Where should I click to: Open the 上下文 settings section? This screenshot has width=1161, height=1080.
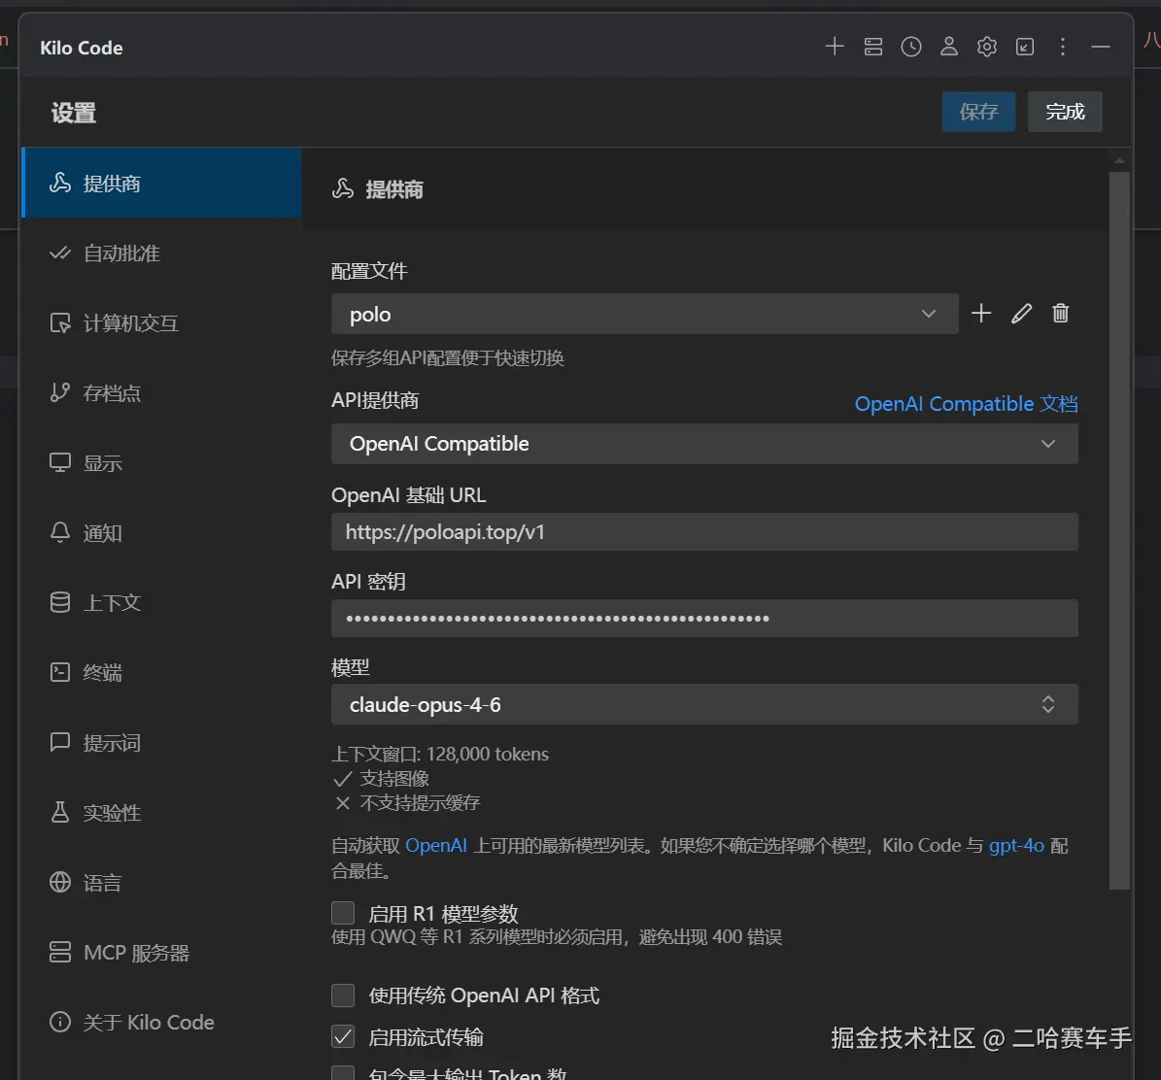pyautogui.click(x=161, y=602)
